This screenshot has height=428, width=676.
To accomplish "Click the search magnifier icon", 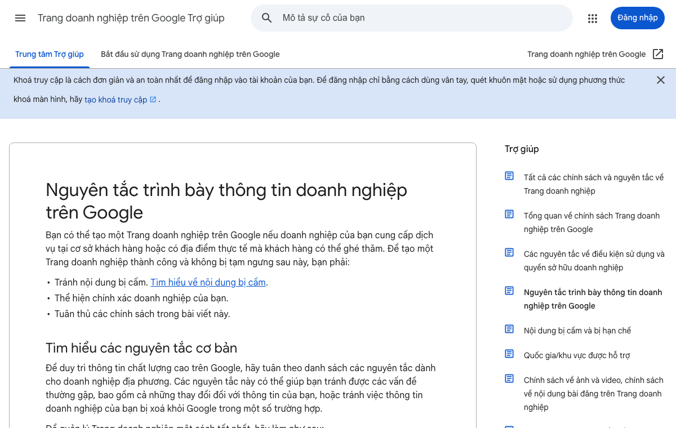I will tap(267, 18).
